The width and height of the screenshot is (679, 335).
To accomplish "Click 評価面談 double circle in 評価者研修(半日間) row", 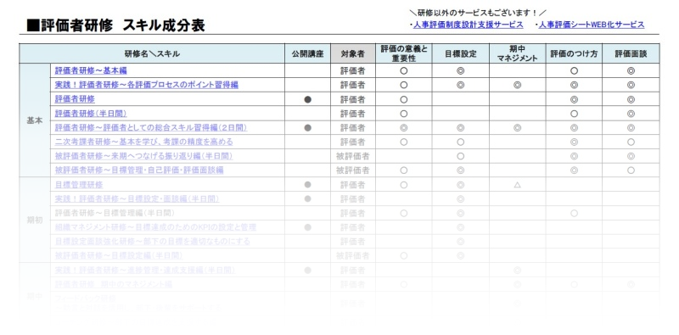I will (x=631, y=114).
